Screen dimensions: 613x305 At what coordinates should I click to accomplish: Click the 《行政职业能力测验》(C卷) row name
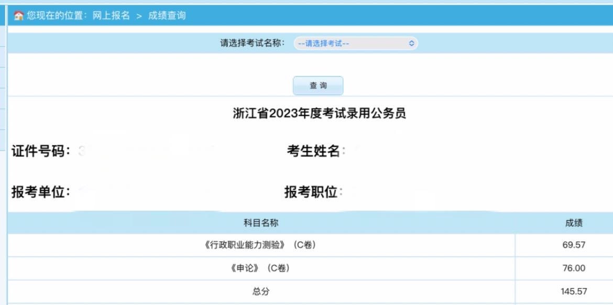(x=260, y=245)
